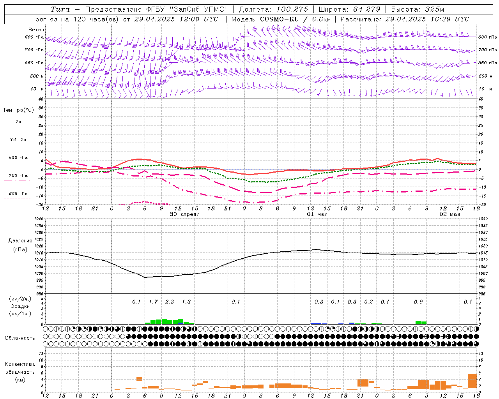The image size is (499, 399).
Task: Click the Конвективн. label
Action: coord(20,364)
